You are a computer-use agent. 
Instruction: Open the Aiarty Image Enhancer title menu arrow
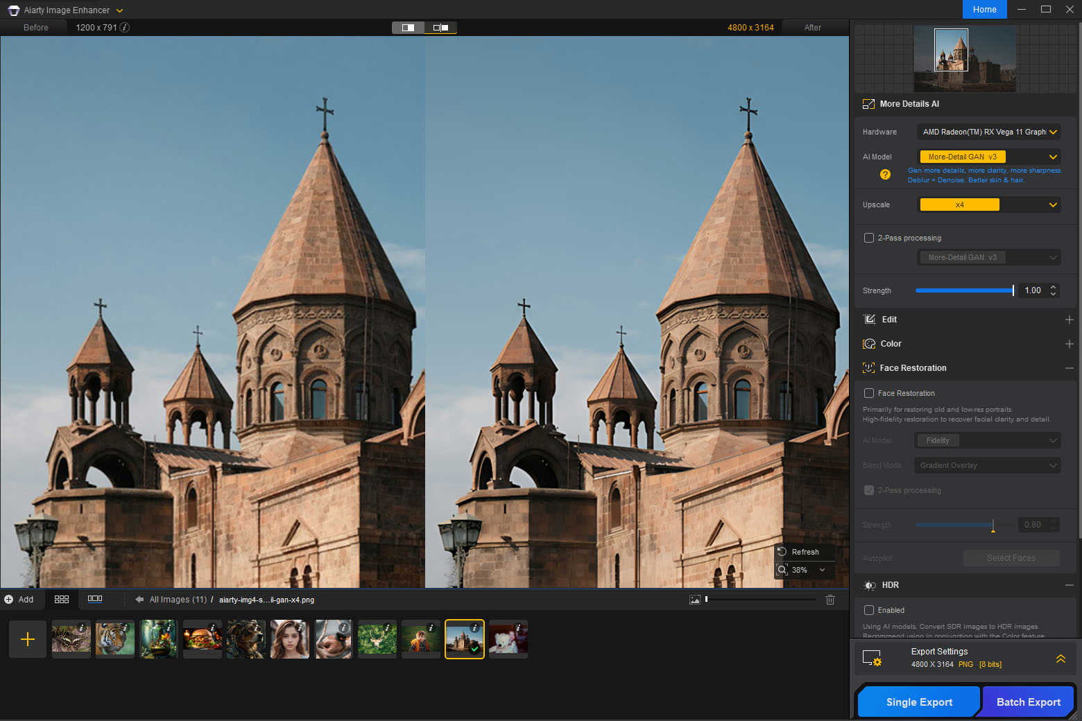[x=119, y=10]
